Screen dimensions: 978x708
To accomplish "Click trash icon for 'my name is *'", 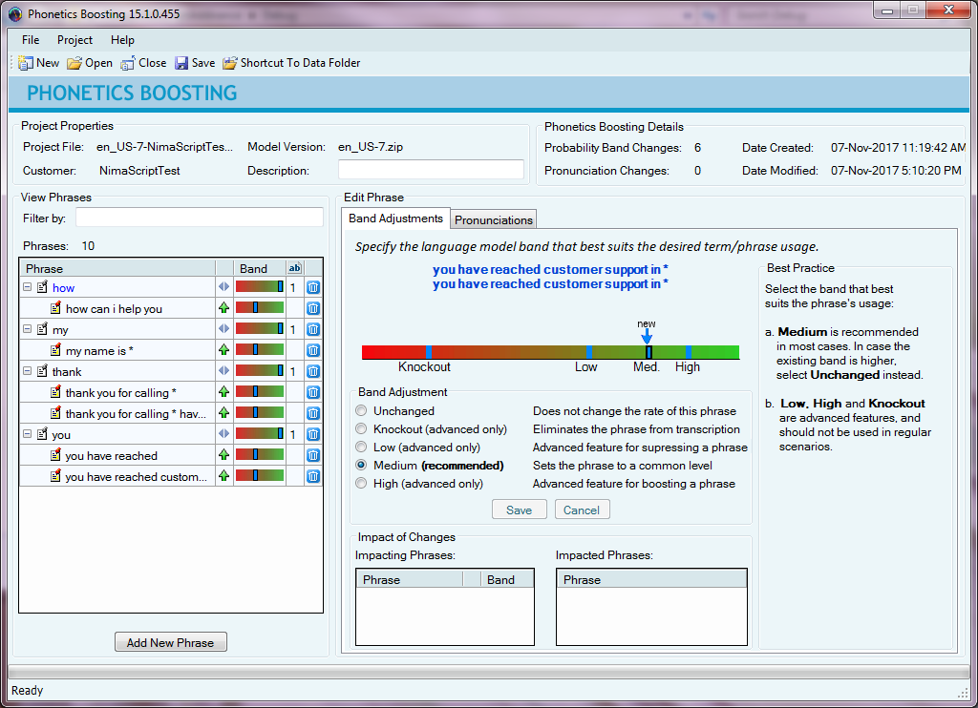I will click(313, 350).
